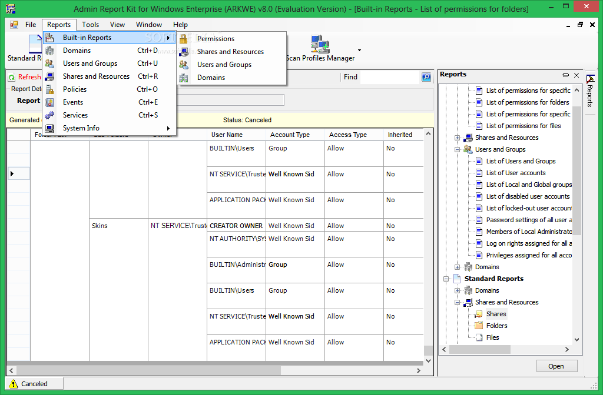The image size is (603, 395).
Task: Click the Permissions lock icon in submenu
Action: pyautogui.click(x=184, y=39)
